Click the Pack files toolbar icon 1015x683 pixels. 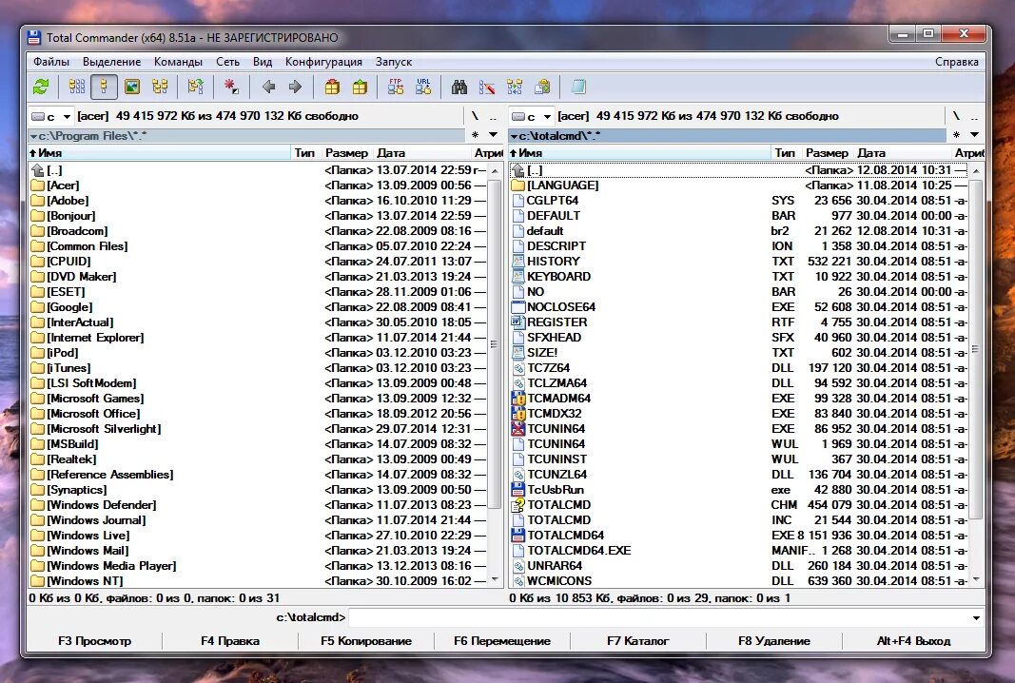tap(332, 87)
